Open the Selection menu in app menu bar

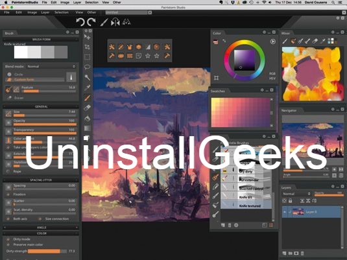pyautogui.click(x=62, y=12)
